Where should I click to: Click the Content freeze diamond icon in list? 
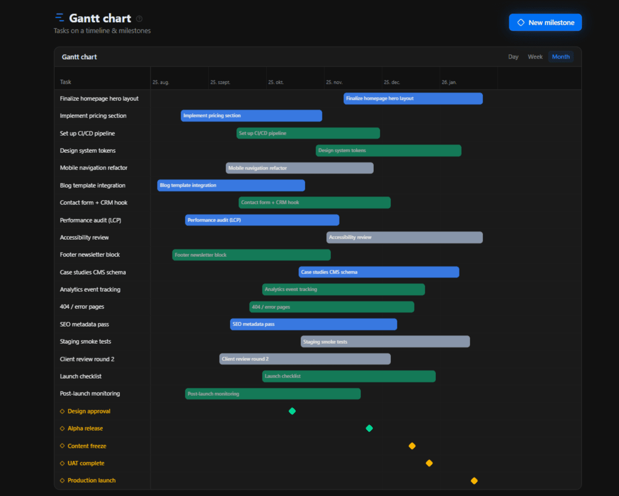tap(62, 446)
